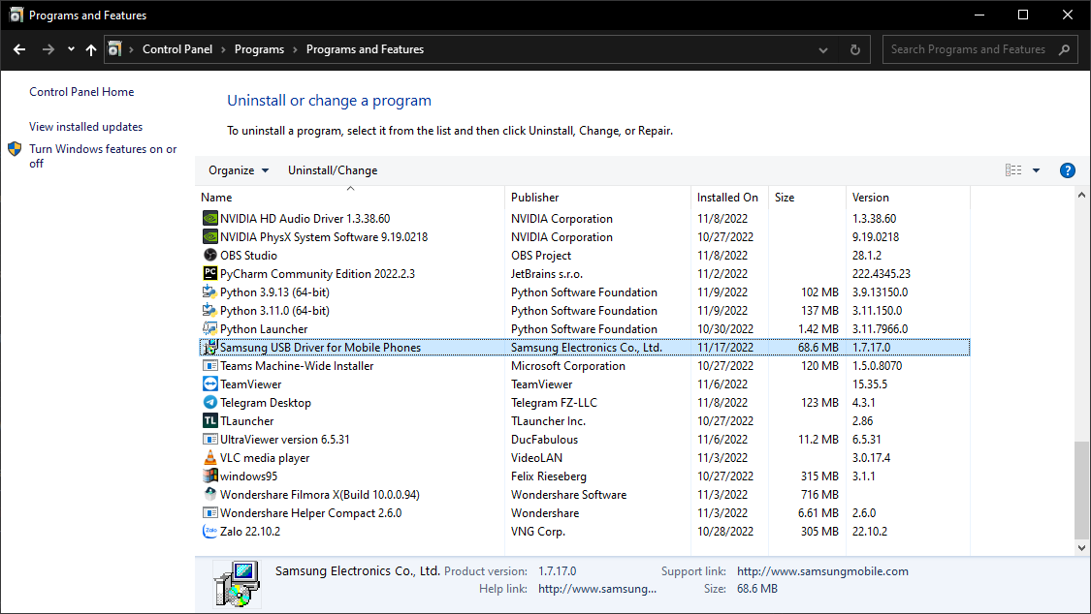This screenshot has width=1091, height=614.
Task: Open View installed updates link
Action: tap(85, 127)
